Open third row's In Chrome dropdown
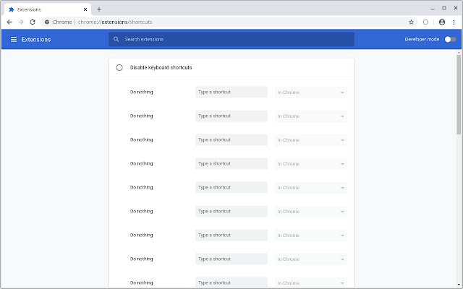 point(311,140)
